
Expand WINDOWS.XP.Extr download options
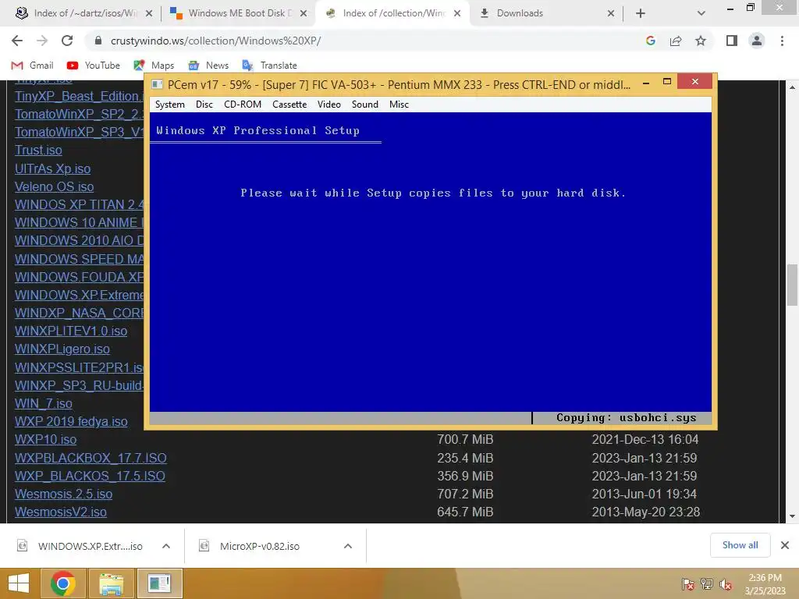(x=165, y=546)
